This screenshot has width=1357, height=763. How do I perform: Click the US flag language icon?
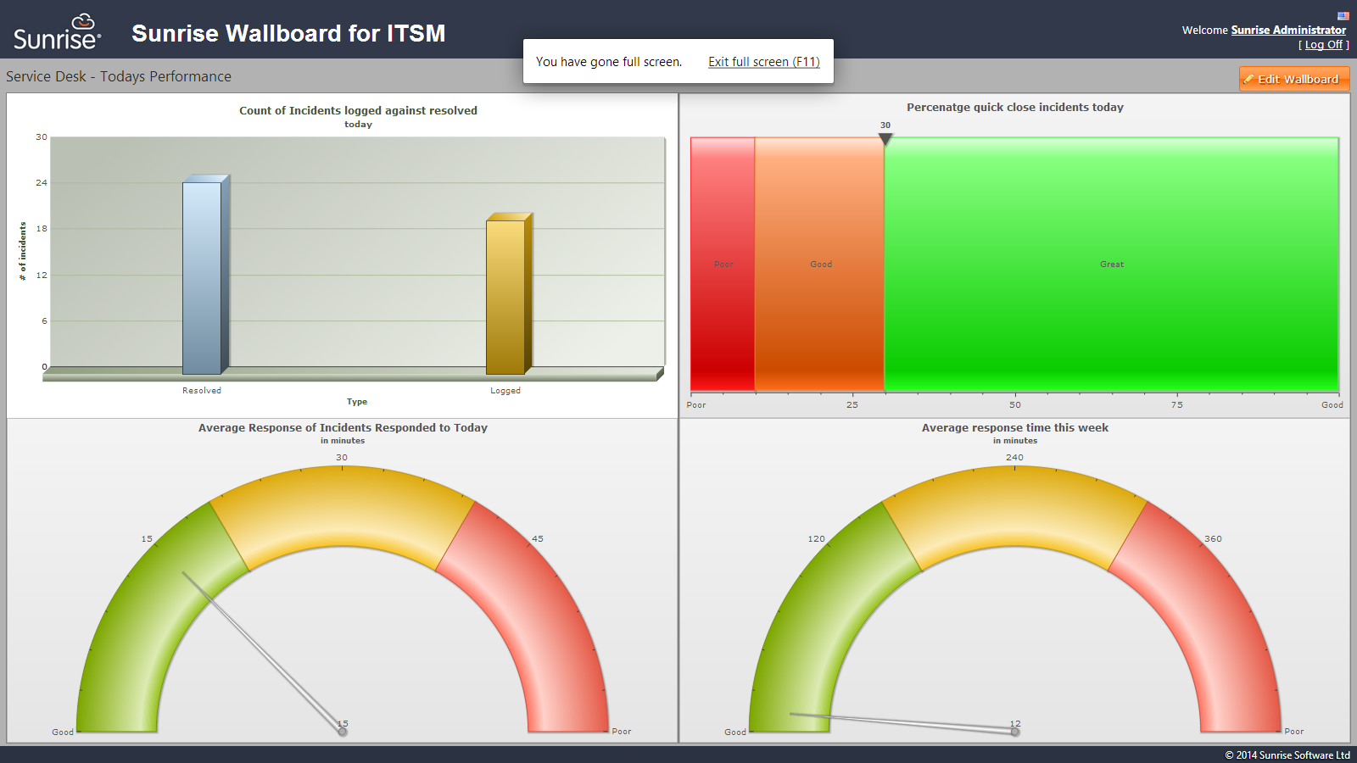click(x=1343, y=16)
